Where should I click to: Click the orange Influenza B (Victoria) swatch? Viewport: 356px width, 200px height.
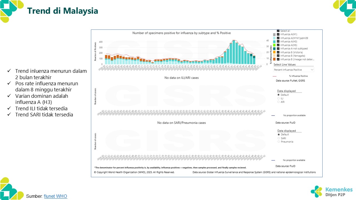point(274,52)
